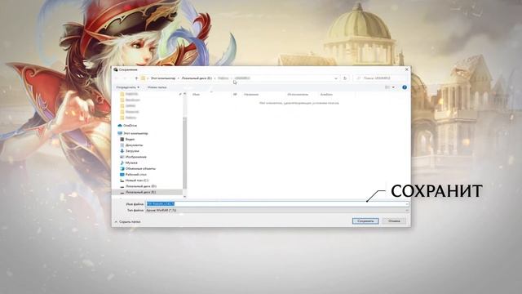Select Локальный диск (D:) drive
Image resolution: width=522 pixels, height=294 pixels.
point(141,186)
